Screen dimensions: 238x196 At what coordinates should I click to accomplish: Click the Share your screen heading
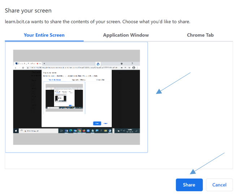coord(28,11)
